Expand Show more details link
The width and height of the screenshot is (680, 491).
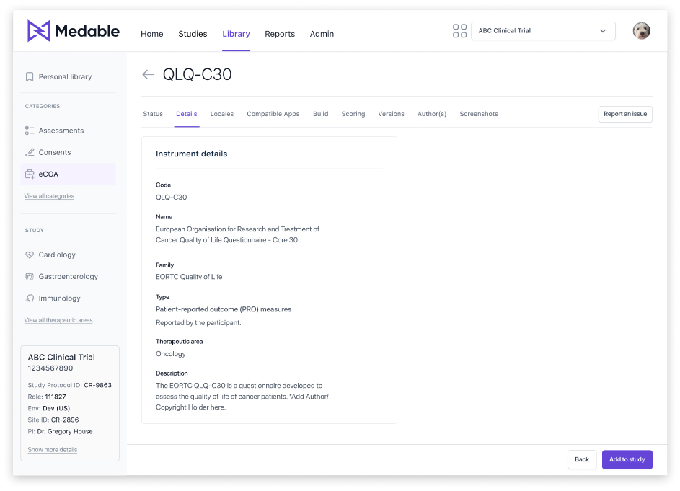coord(53,450)
